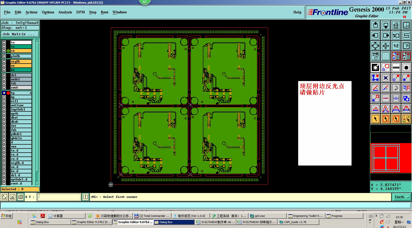Image resolution: width=412 pixels, height=228 pixels.
Task: Select the rectangle area select pointer tool
Action: pyautogui.click(x=386, y=119)
